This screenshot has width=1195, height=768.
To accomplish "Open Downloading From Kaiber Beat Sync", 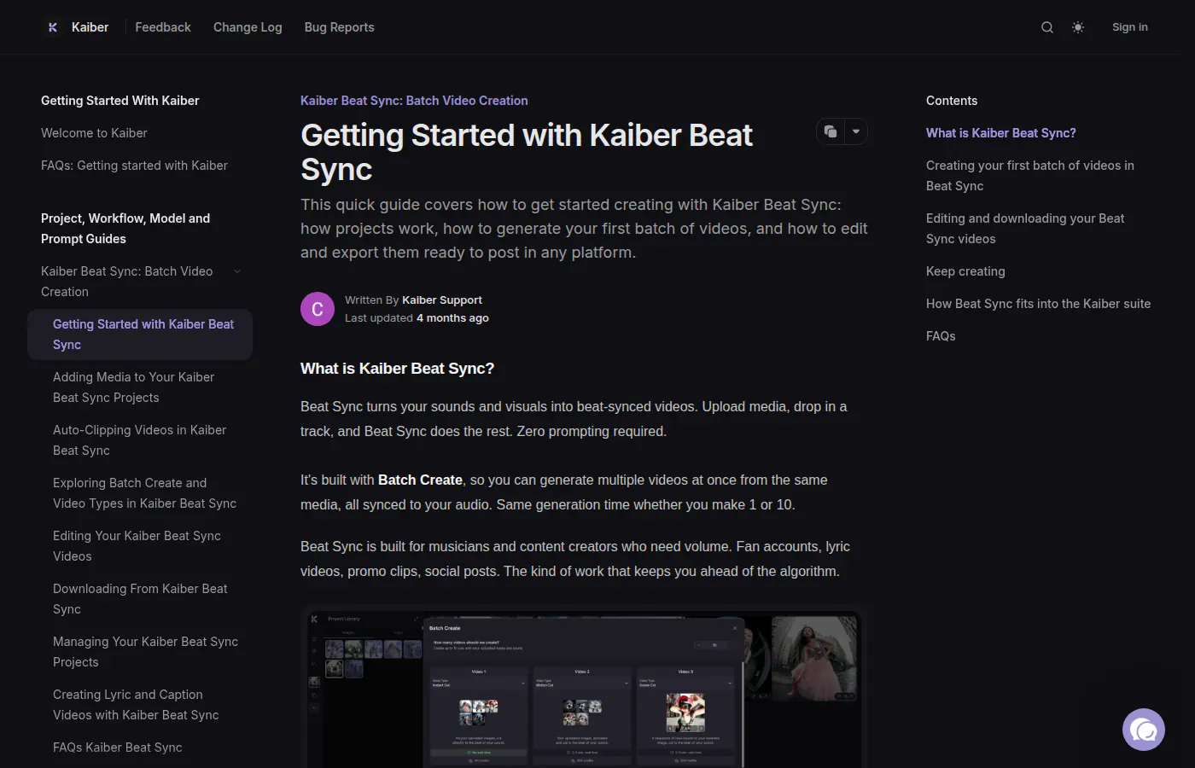I will pos(140,599).
